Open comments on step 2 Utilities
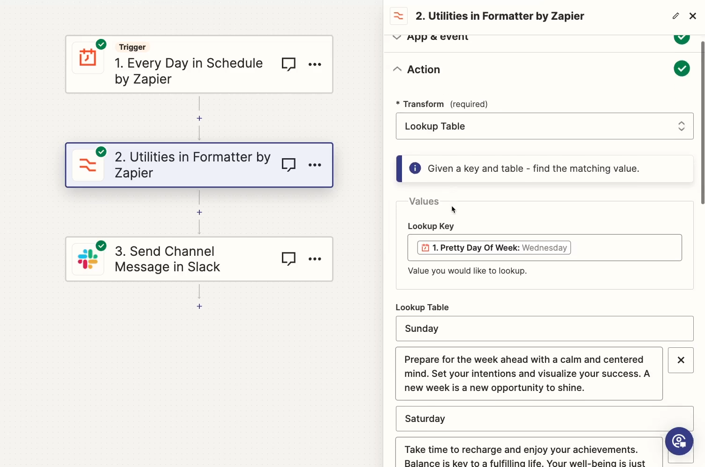 (x=288, y=165)
